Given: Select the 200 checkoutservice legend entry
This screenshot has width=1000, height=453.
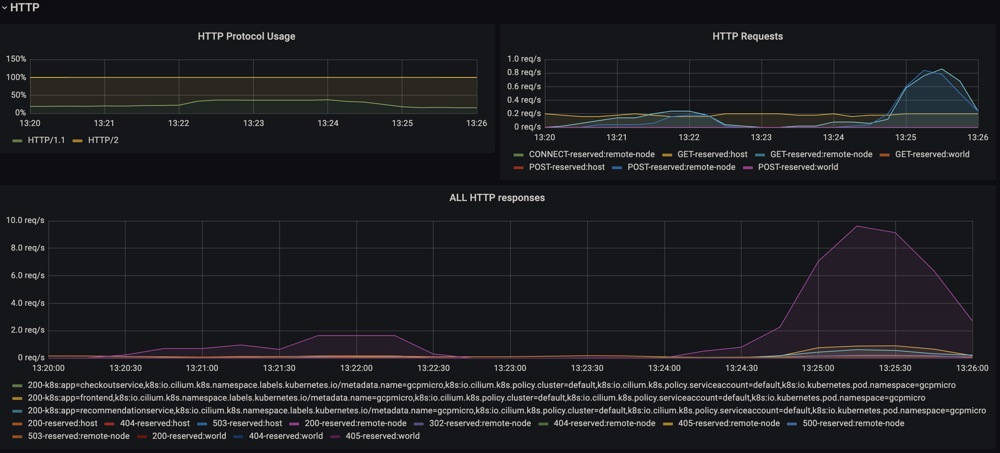Looking at the screenshot, I should click(x=491, y=385).
